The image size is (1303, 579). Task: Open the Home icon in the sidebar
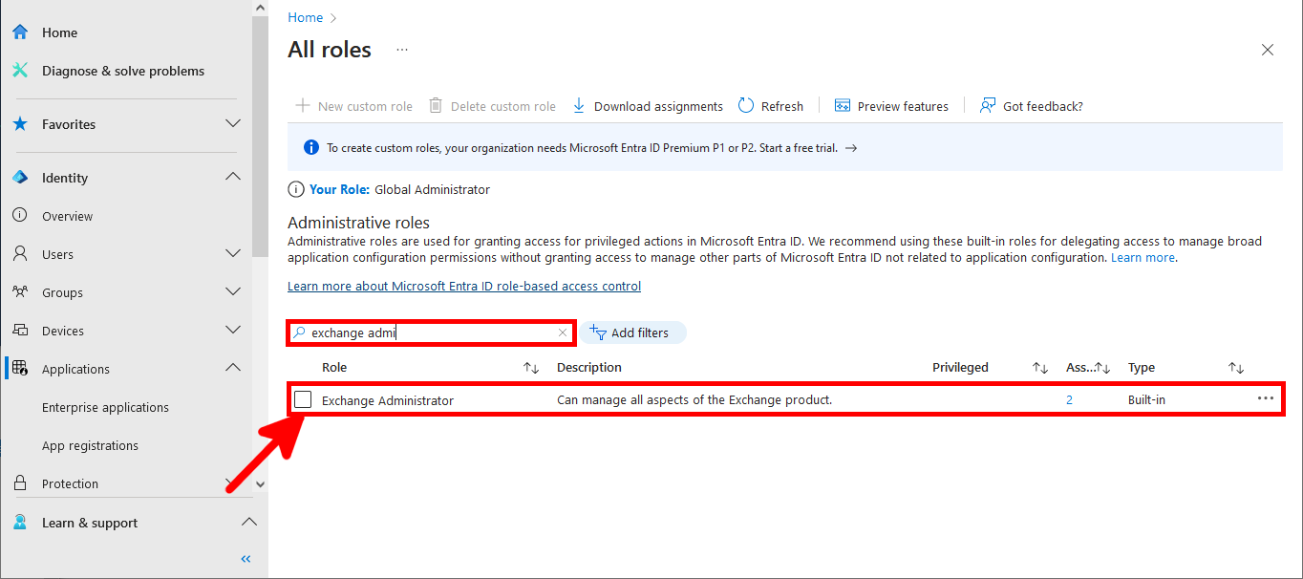[x=19, y=32]
